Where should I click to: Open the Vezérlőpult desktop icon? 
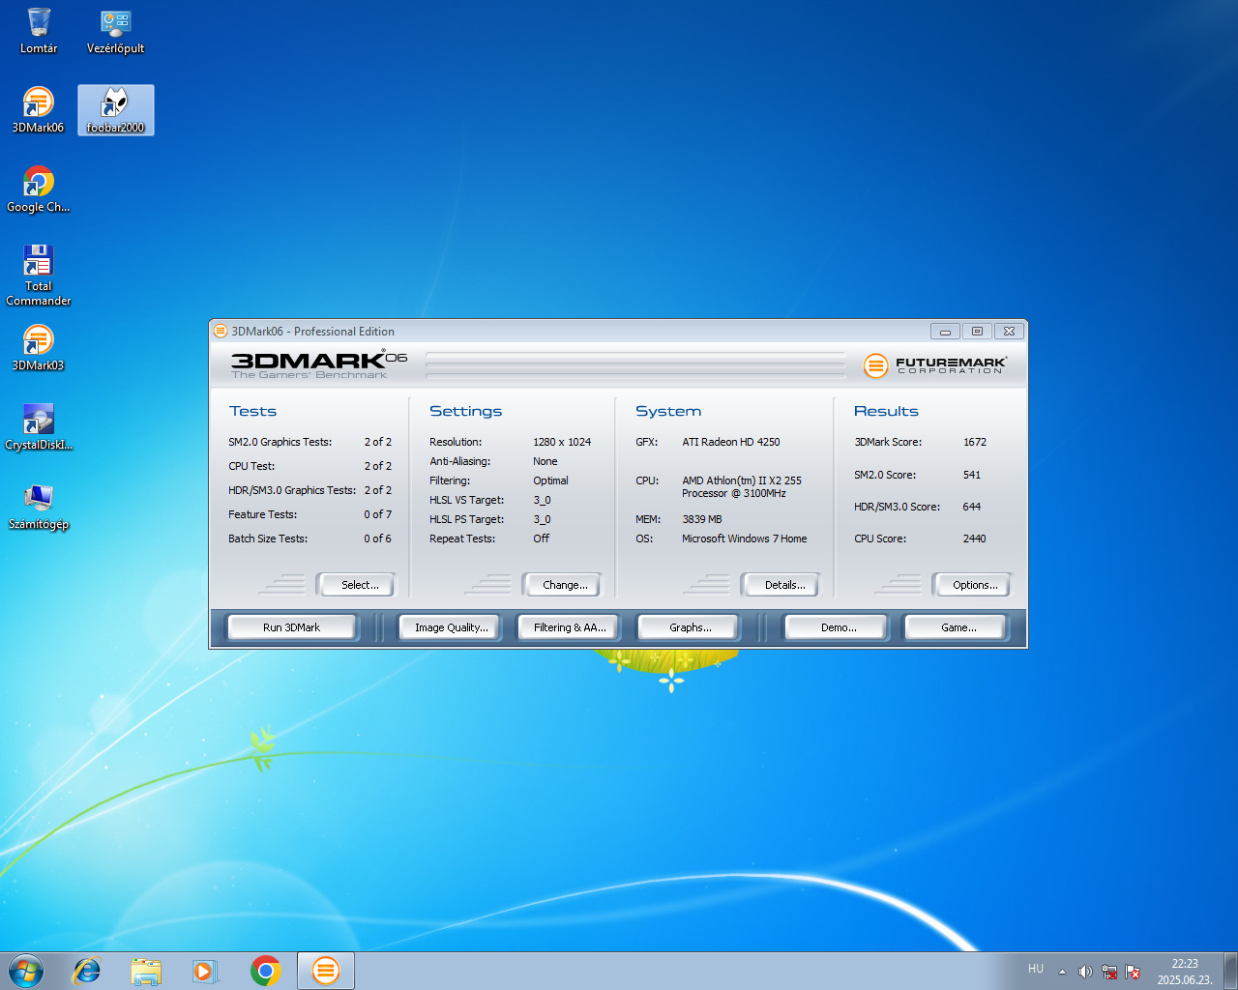(x=116, y=31)
